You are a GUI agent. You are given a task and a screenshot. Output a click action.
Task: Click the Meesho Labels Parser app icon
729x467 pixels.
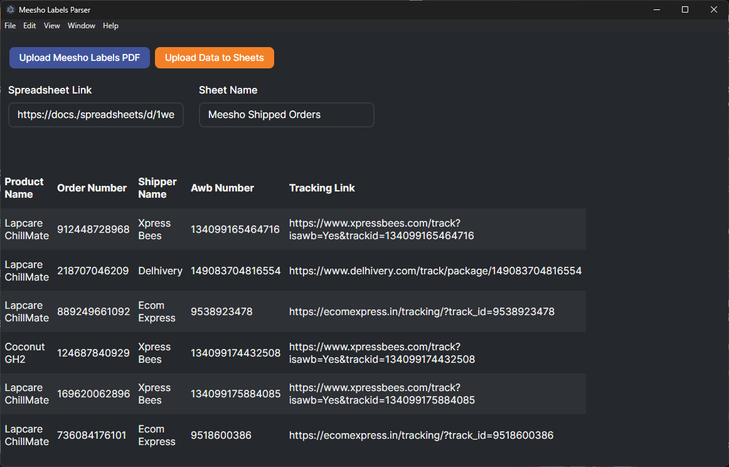pos(10,10)
